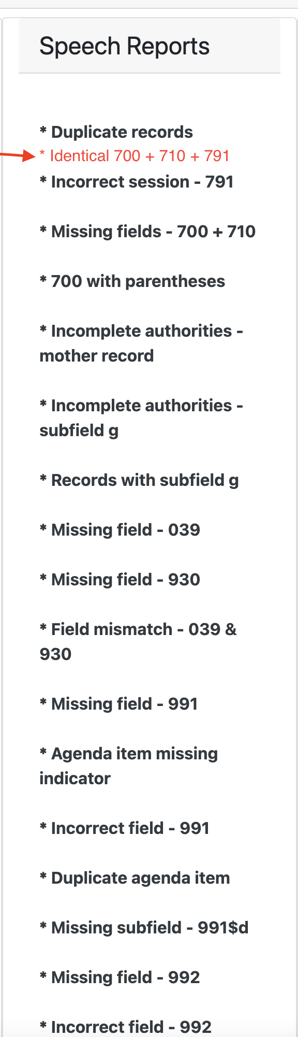View the Records with subfield g report
298x1037 pixels.
(x=139, y=480)
